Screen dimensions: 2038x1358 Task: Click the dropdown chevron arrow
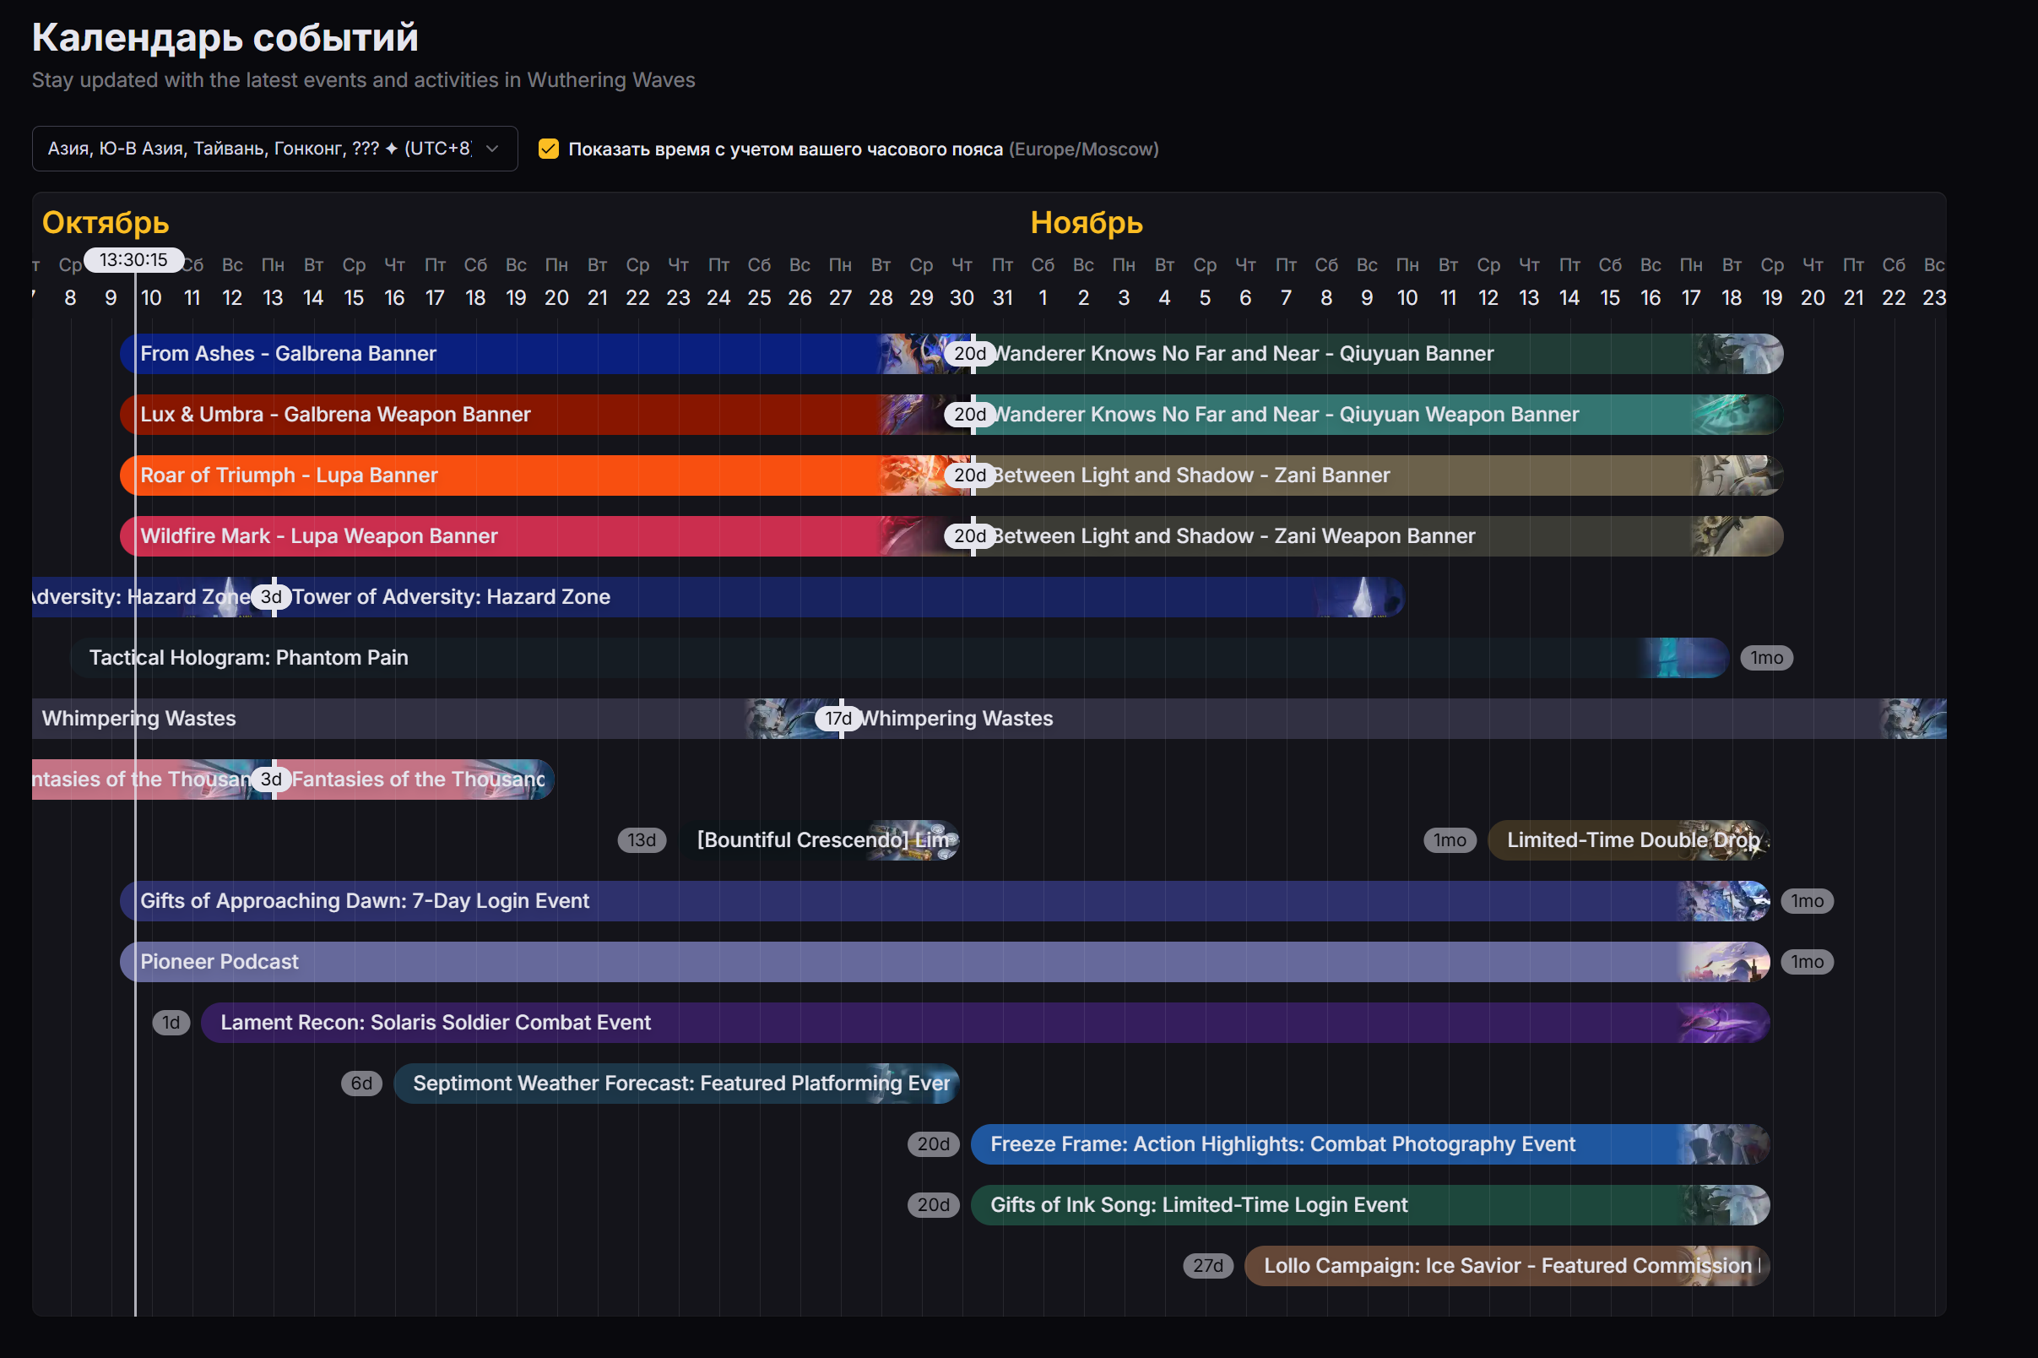point(491,149)
